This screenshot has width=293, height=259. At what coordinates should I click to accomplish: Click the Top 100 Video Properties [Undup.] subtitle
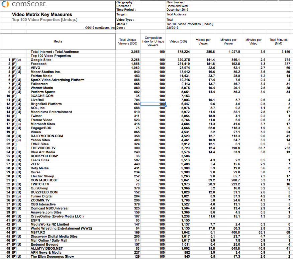[45, 20]
